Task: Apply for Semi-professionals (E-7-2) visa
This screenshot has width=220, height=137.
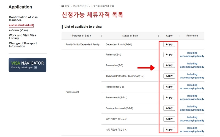Action: click(x=169, y=108)
